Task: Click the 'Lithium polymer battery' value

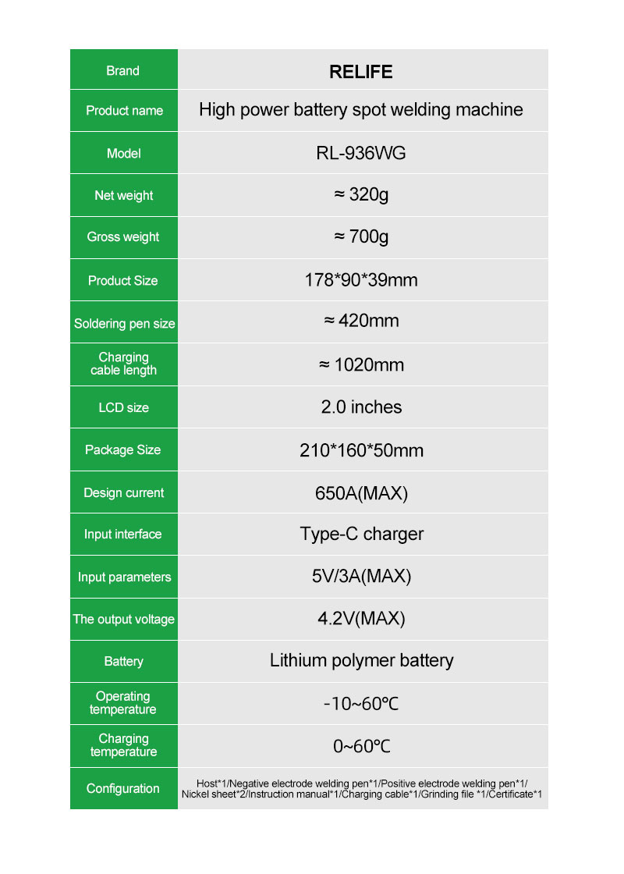Action: (x=360, y=661)
